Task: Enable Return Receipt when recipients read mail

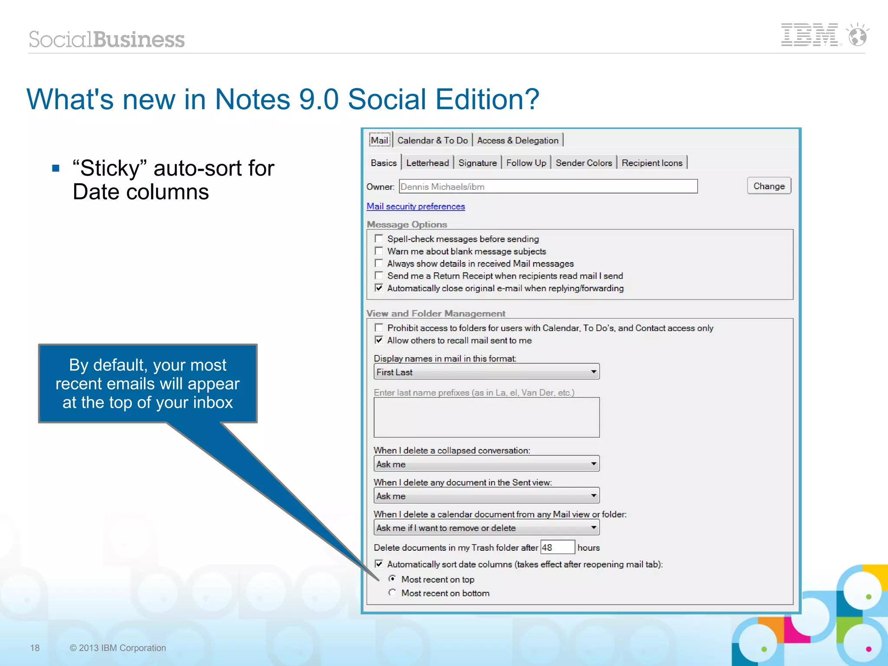Action: pos(379,276)
